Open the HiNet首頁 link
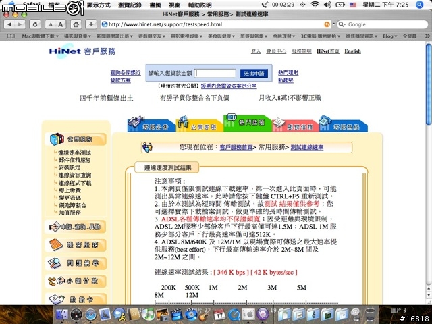The height and width of the screenshot is (324, 432). coord(328,51)
